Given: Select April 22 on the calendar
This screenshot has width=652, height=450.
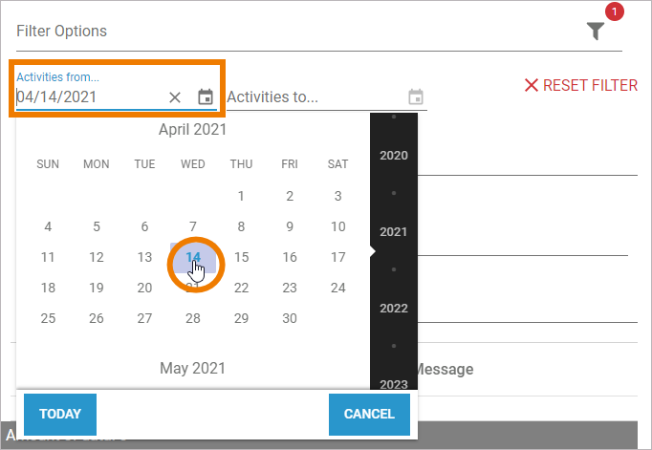Looking at the screenshot, I should point(242,288).
